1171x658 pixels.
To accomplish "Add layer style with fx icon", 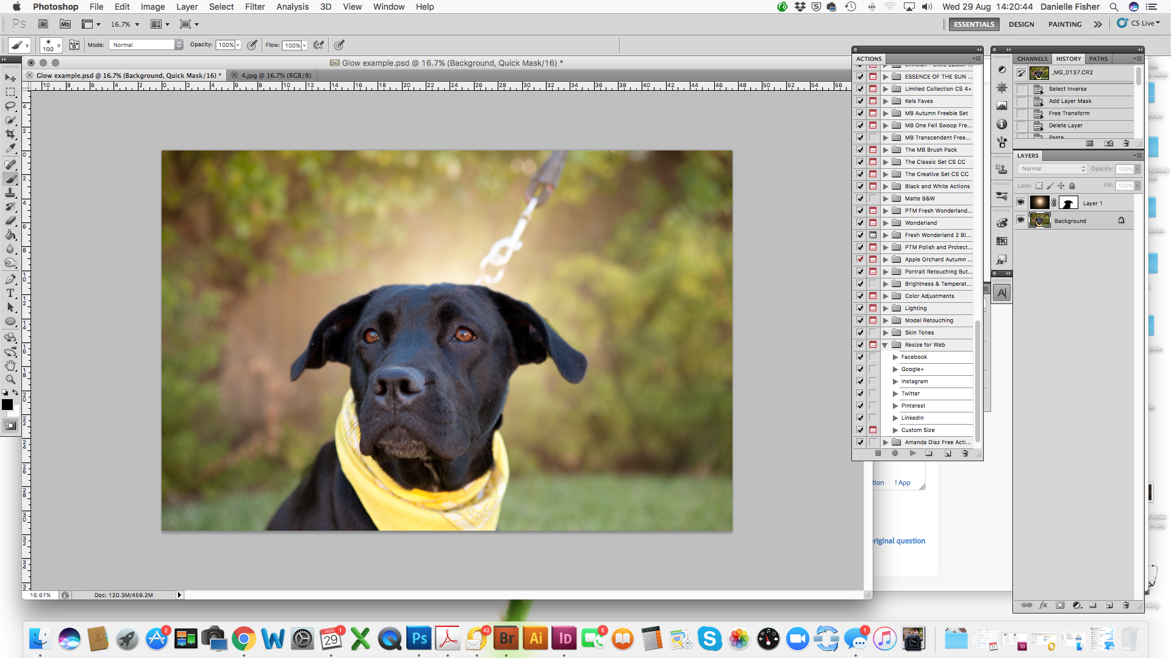I will (1044, 605).
